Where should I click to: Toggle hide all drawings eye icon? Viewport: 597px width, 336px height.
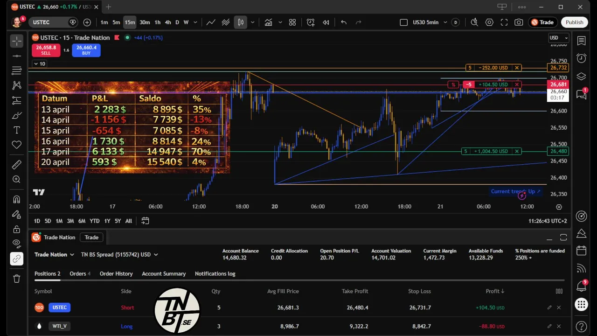coord(17,244)
